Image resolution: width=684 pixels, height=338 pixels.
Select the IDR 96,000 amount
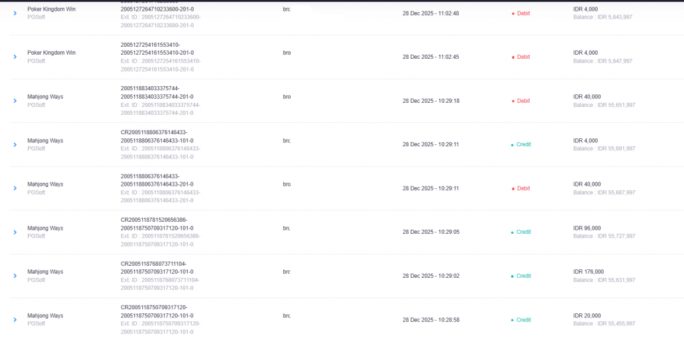coord(587,228)
